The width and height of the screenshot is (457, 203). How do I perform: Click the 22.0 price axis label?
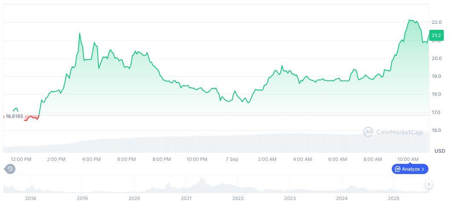437,22
